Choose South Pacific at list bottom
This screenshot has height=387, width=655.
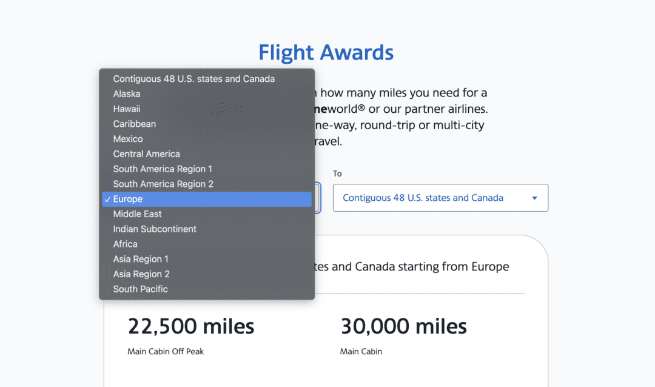(x=140, y=289)
